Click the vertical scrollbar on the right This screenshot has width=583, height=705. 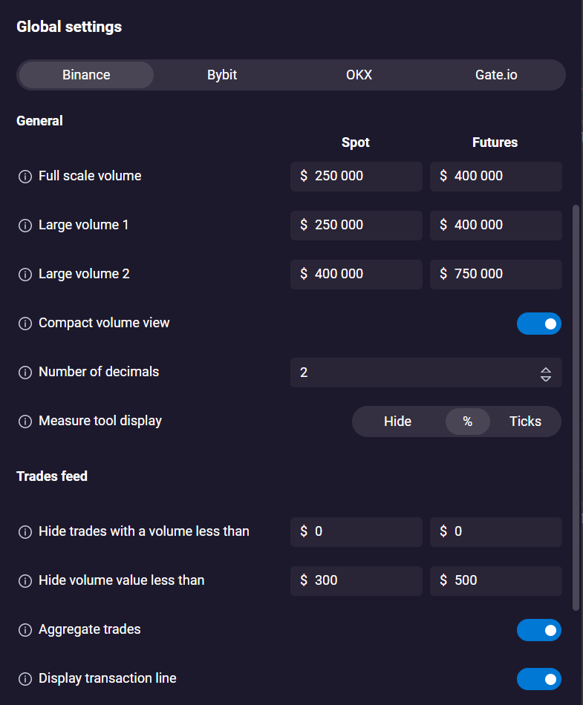[576, 407]
